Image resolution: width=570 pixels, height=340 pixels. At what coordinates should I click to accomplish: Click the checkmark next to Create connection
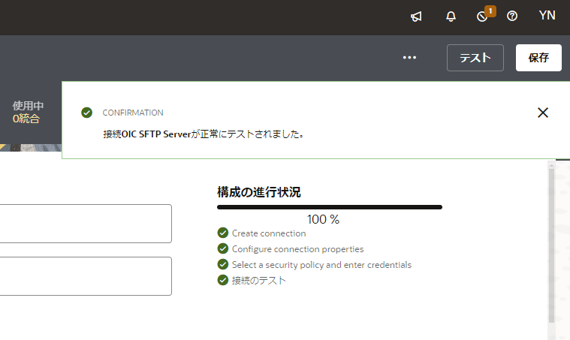222,233
